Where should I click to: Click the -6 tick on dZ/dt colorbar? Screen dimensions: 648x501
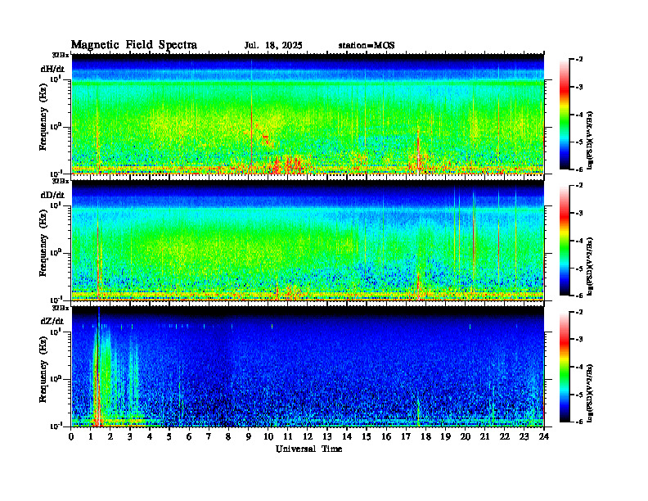coord(579,422)
